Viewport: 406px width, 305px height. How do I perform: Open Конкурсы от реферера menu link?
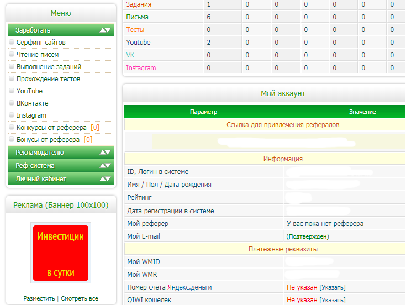pos(51,128)
